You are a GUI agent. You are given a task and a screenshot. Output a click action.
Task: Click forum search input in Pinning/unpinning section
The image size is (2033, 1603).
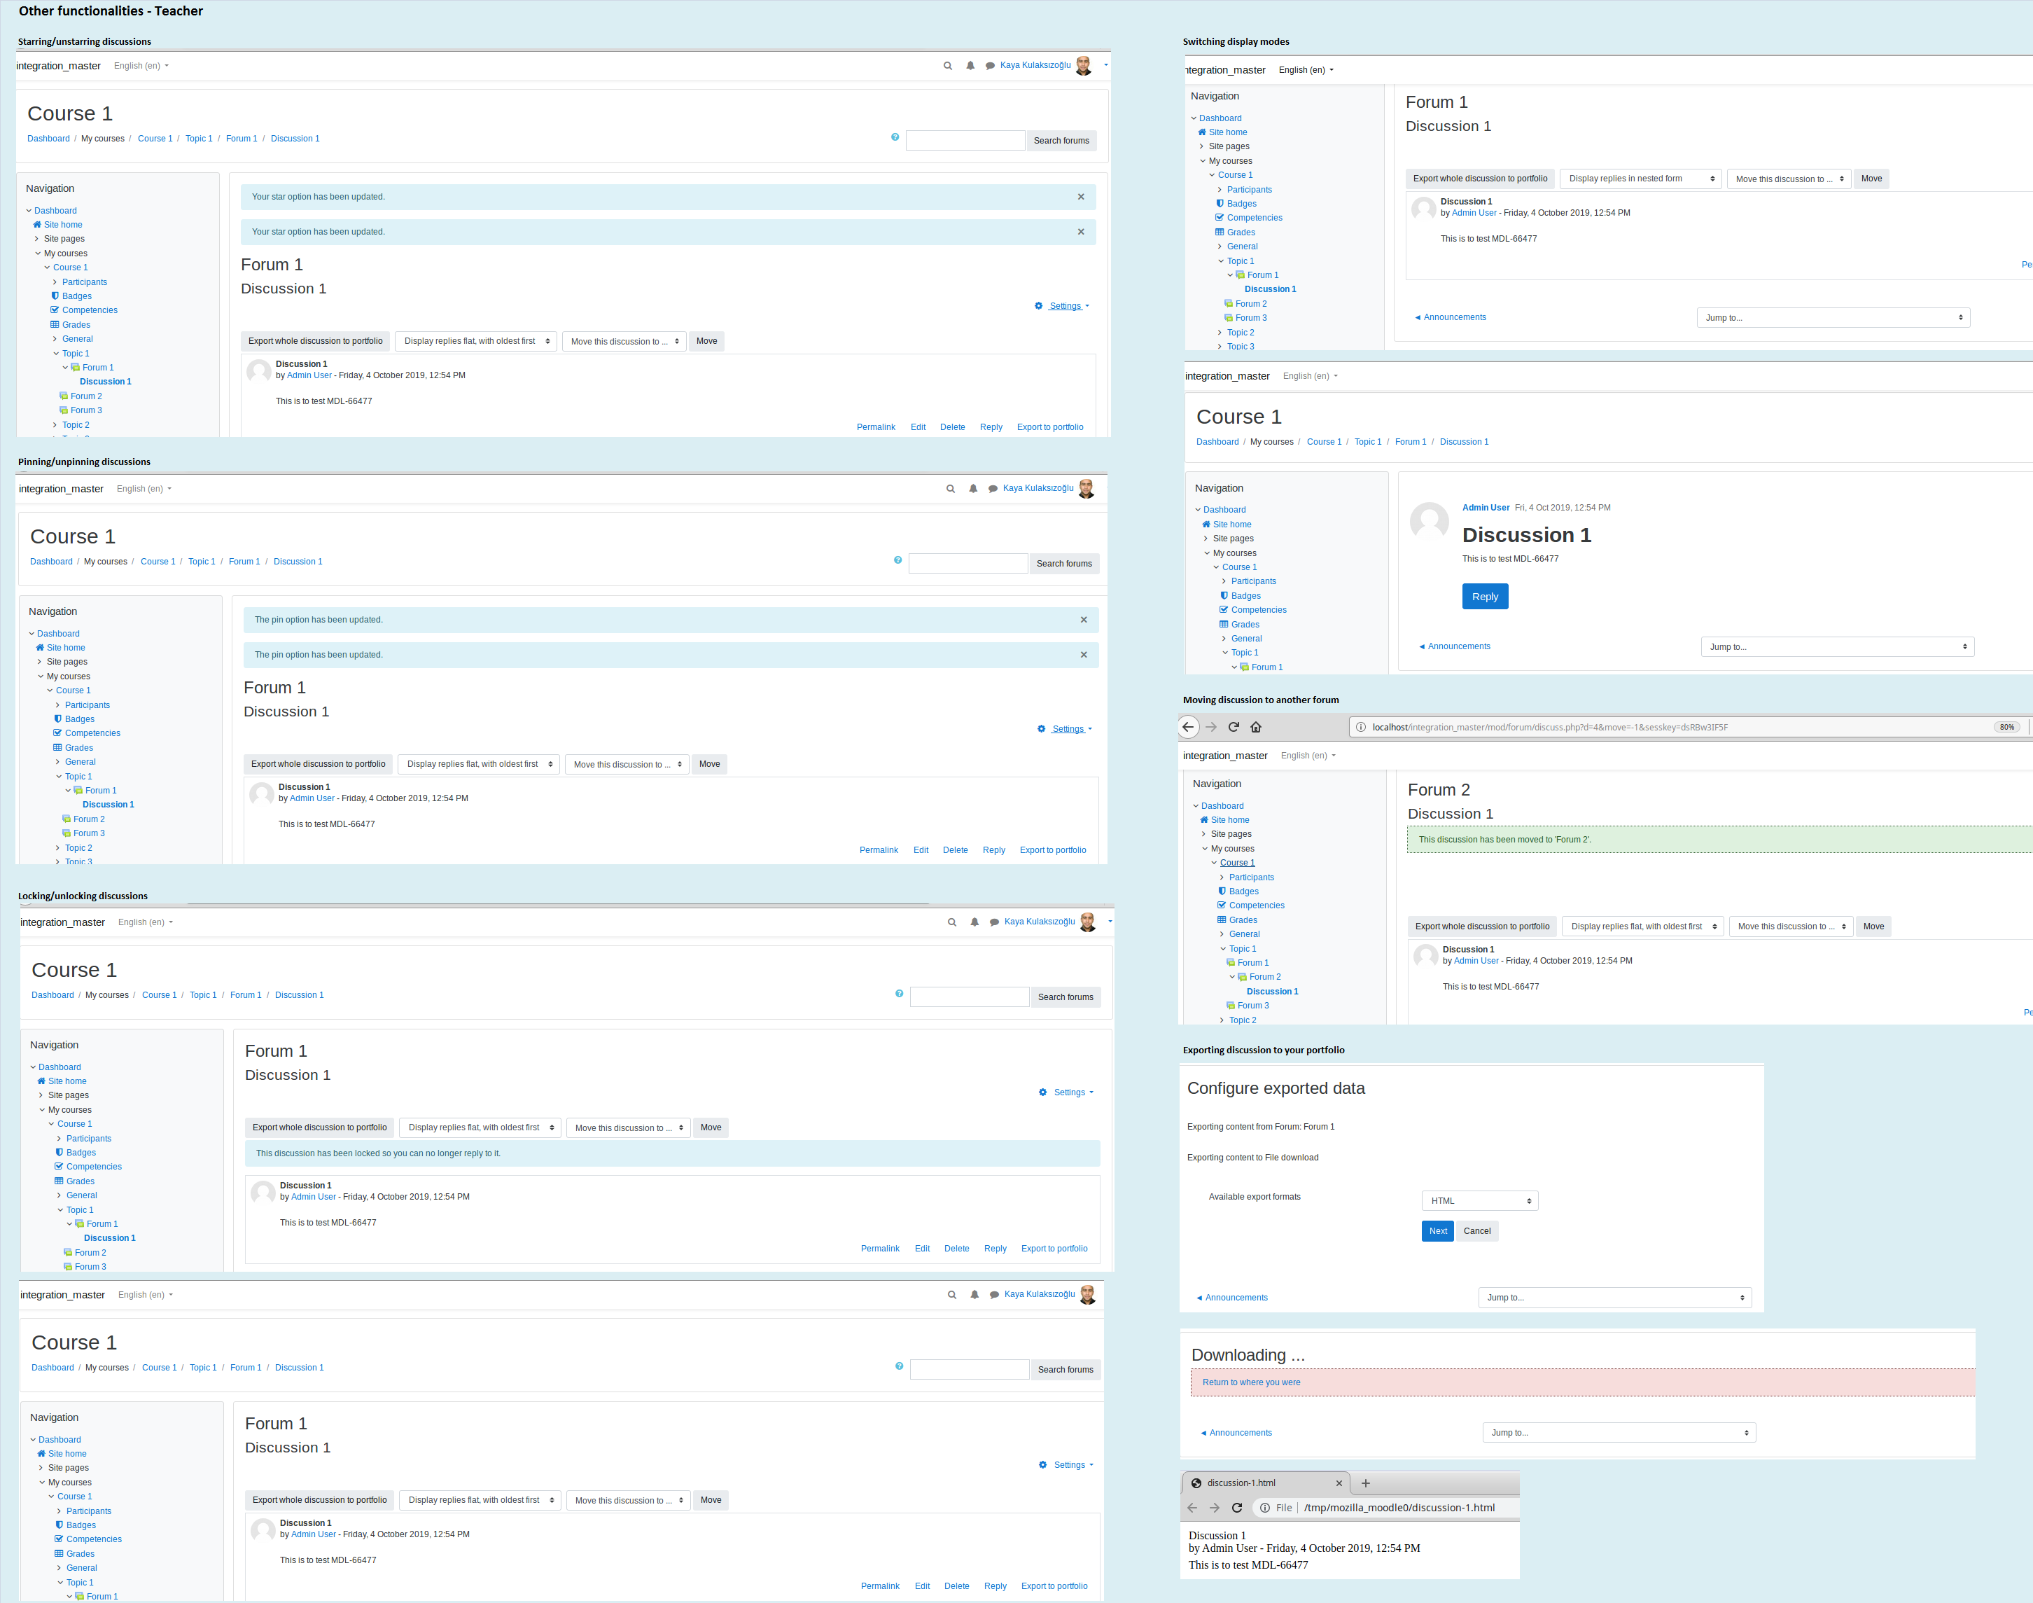coord(968,563)
